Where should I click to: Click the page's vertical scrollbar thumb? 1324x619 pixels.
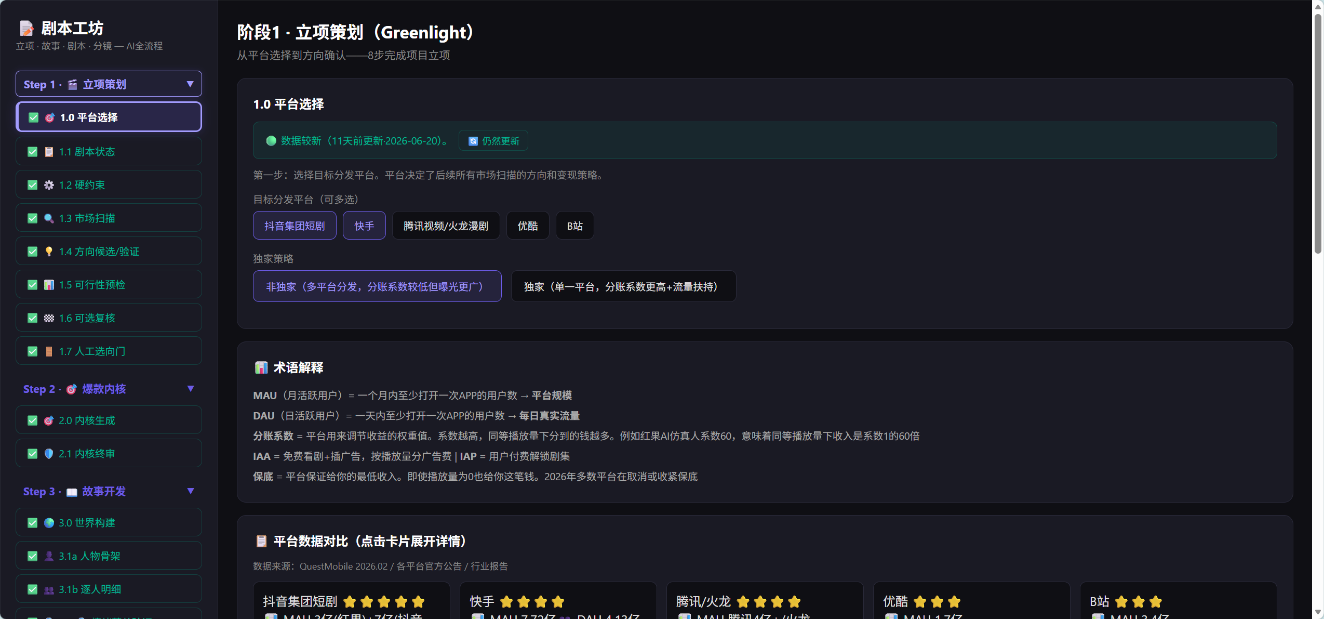pyautogui.click(x=1318, y=133)
